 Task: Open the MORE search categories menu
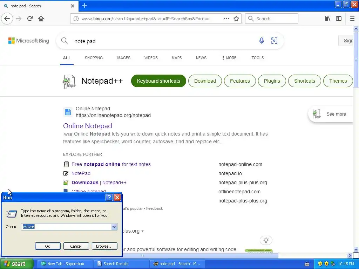[x=229, y=58]
